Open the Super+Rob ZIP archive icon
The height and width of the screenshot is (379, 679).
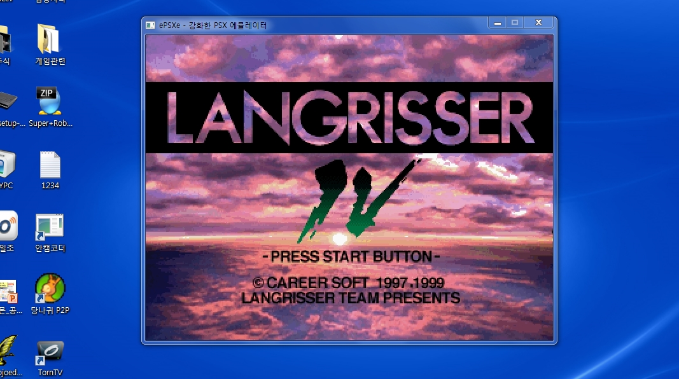click(50, 102)
